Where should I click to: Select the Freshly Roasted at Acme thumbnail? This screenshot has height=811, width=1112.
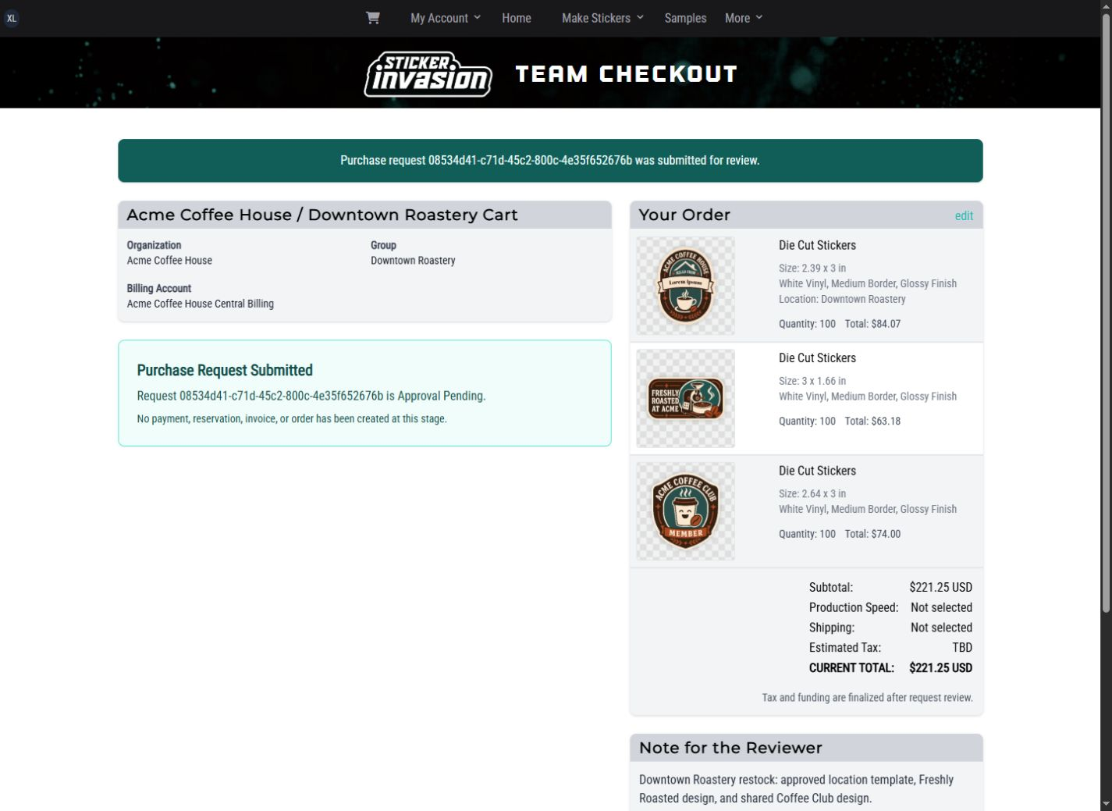coord(685,398)
